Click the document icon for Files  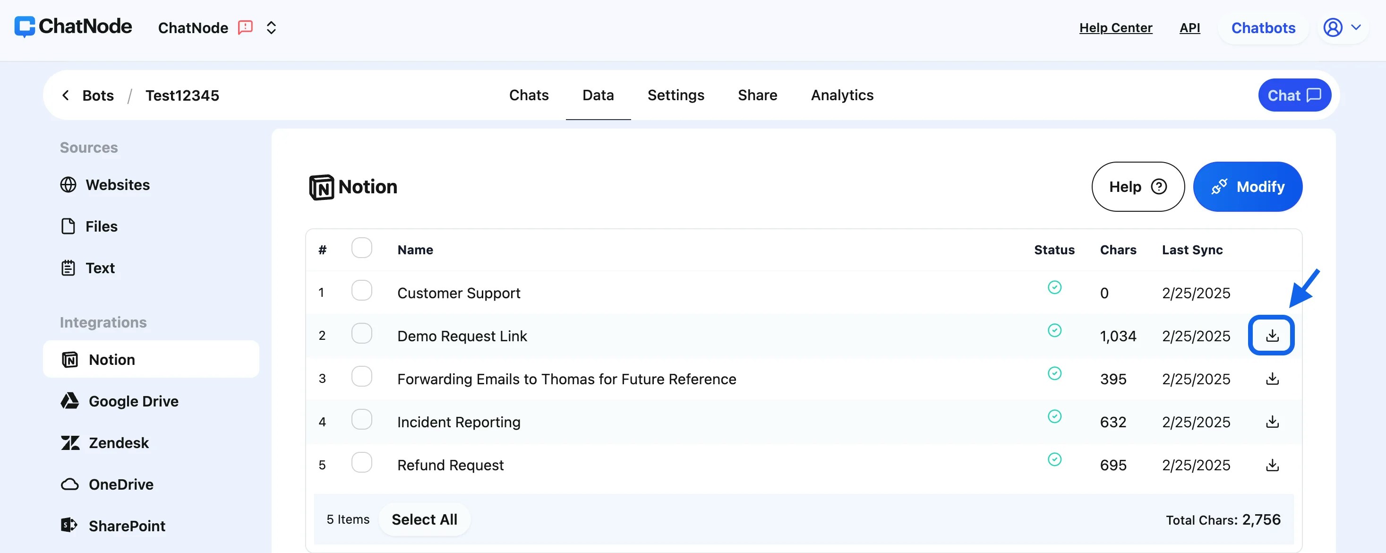coord(68,226)
